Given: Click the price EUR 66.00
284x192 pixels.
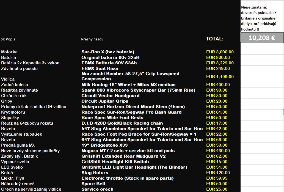Looking at the screenshot, I should tap(217, 140).
